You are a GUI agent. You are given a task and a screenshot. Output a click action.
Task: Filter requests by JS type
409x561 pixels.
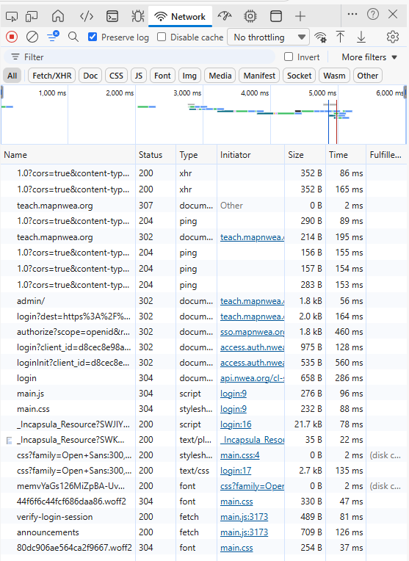(139, 76)
